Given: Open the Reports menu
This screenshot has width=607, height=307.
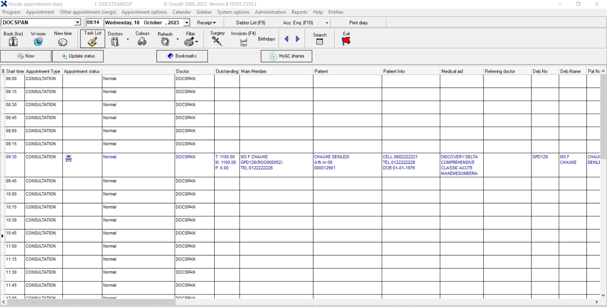Looking at the screenshot, I should [x=299, y=12].
